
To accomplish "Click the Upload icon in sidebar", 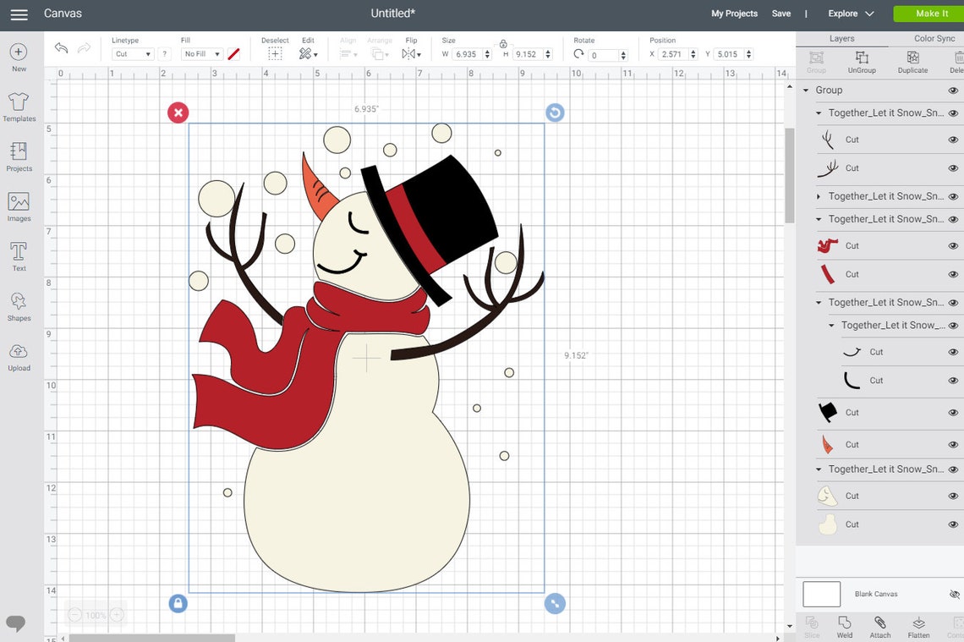I will tap(19, 355).
